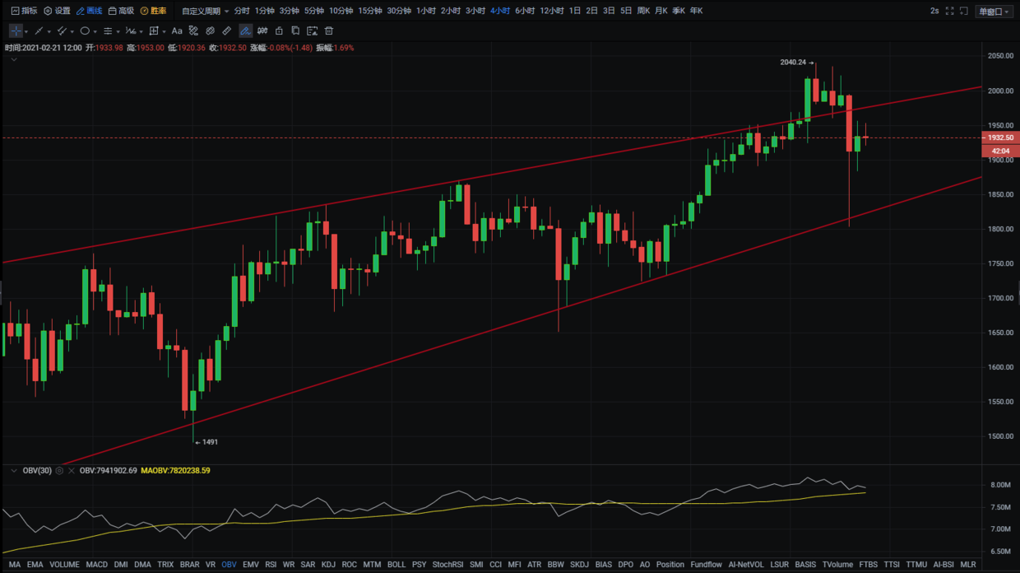This screenshot has height=573, width=1020.
Task: Click the lock drawings icon
Action: 279,30
